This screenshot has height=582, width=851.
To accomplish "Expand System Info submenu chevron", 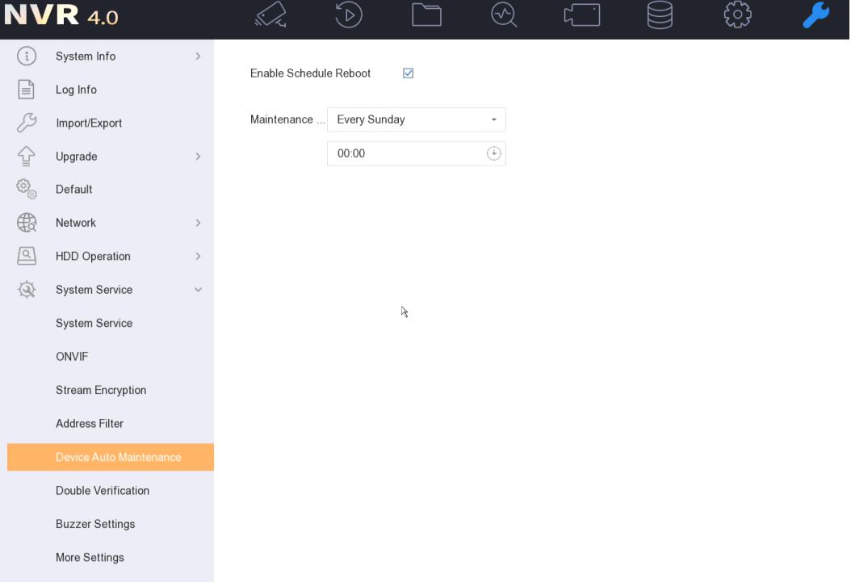I will pos(198,56).
